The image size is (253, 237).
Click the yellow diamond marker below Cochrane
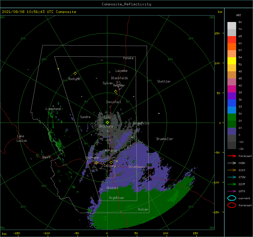[x=96, y=163]
